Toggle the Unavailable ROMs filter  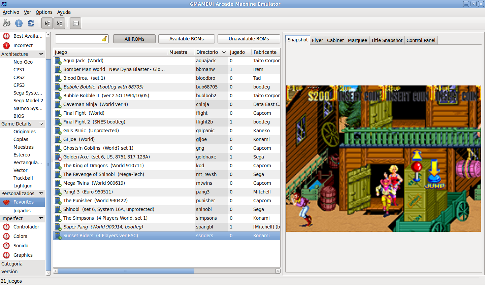(249, 39)
